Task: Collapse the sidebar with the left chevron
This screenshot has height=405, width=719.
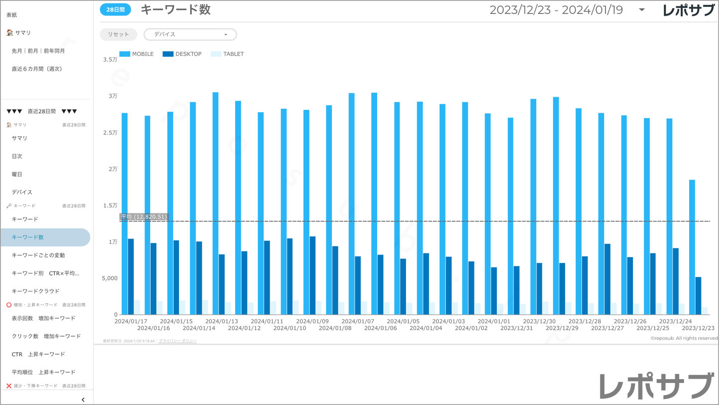Action: (x=83, y=400)
